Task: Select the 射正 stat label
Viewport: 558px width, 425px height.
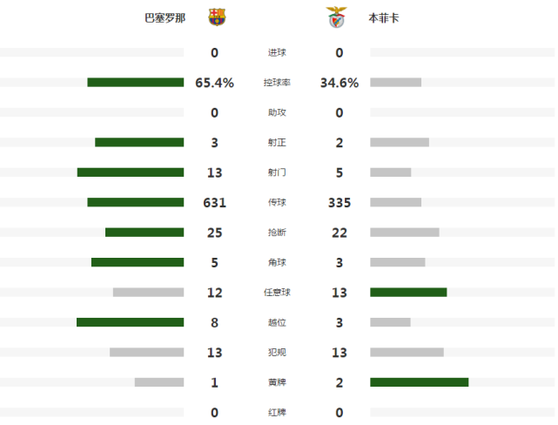Action: 277,142
